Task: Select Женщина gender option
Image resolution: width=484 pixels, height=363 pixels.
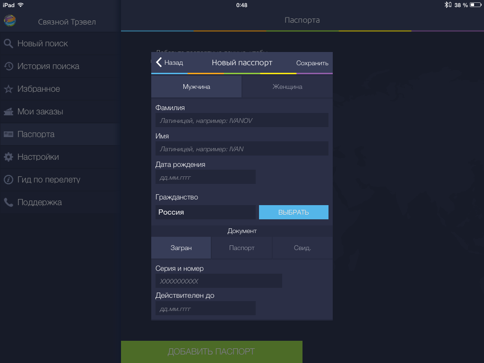Action: tap(287, 87)
